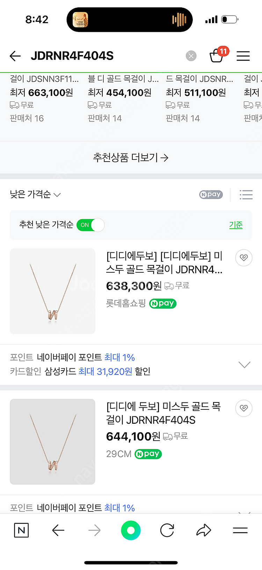
Task: Wishlist the 644,100원 29CM necklace
Action: click(x=244, y=408)
